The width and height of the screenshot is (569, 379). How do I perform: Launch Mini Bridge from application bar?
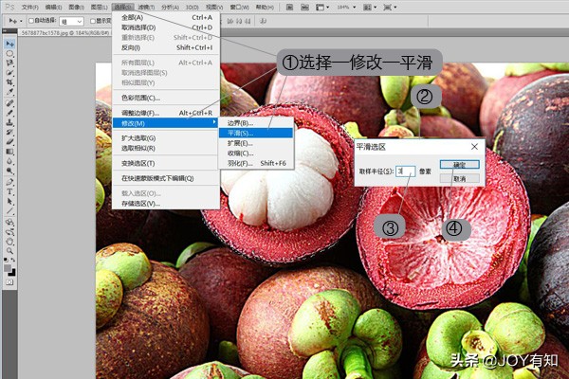click(x=304, y=7)
